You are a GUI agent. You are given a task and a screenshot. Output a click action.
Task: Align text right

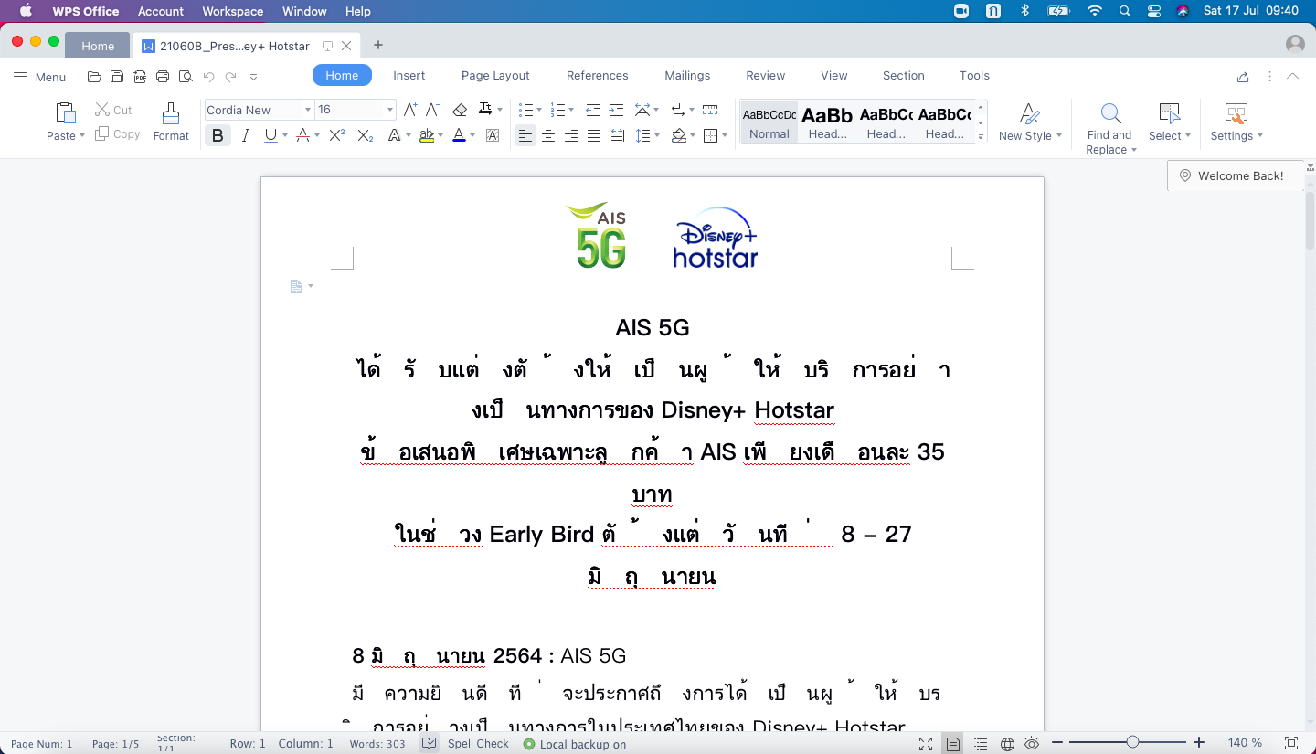tap(571, 135)
